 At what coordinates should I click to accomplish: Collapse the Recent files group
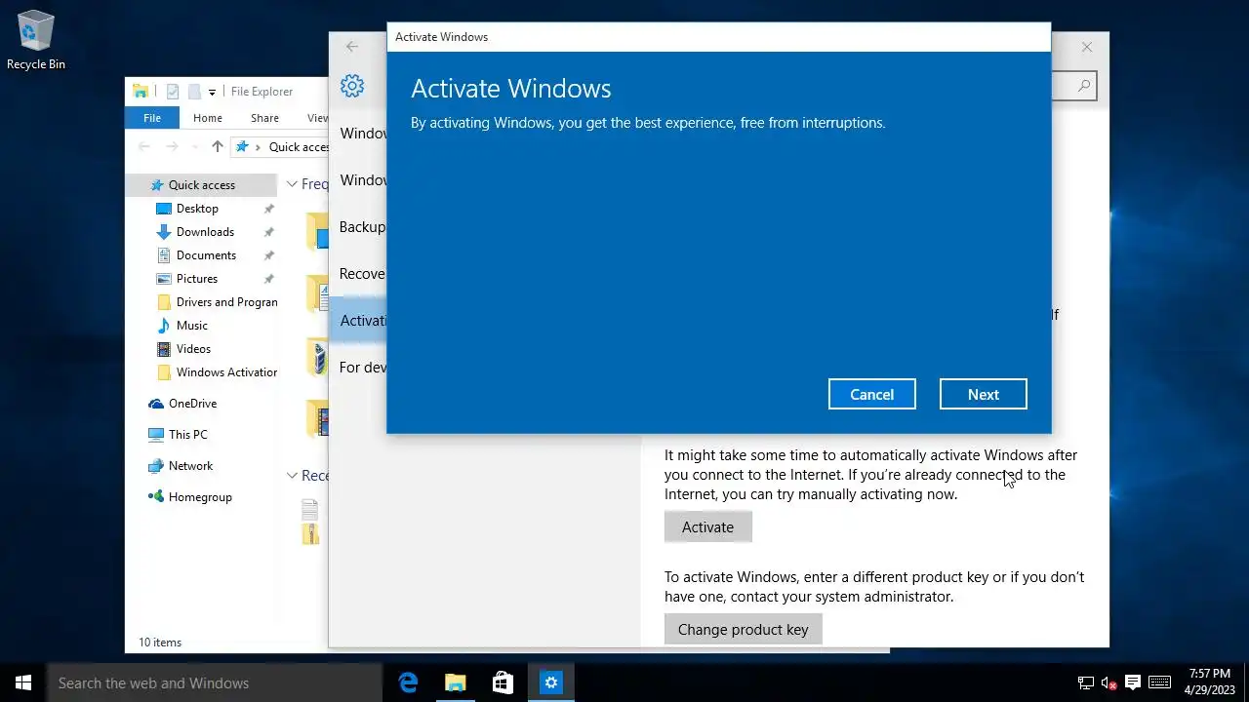(x=292, y=475)
